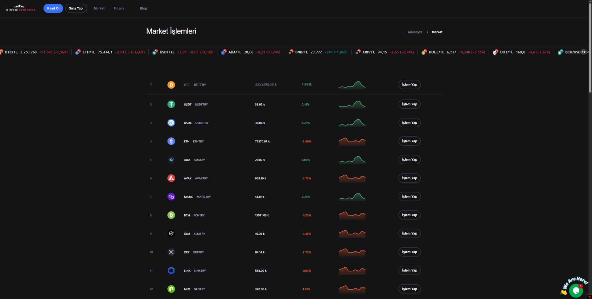592x299 pixels.
Task: Click the ETHTRY pair name
Action: [198, 142]
